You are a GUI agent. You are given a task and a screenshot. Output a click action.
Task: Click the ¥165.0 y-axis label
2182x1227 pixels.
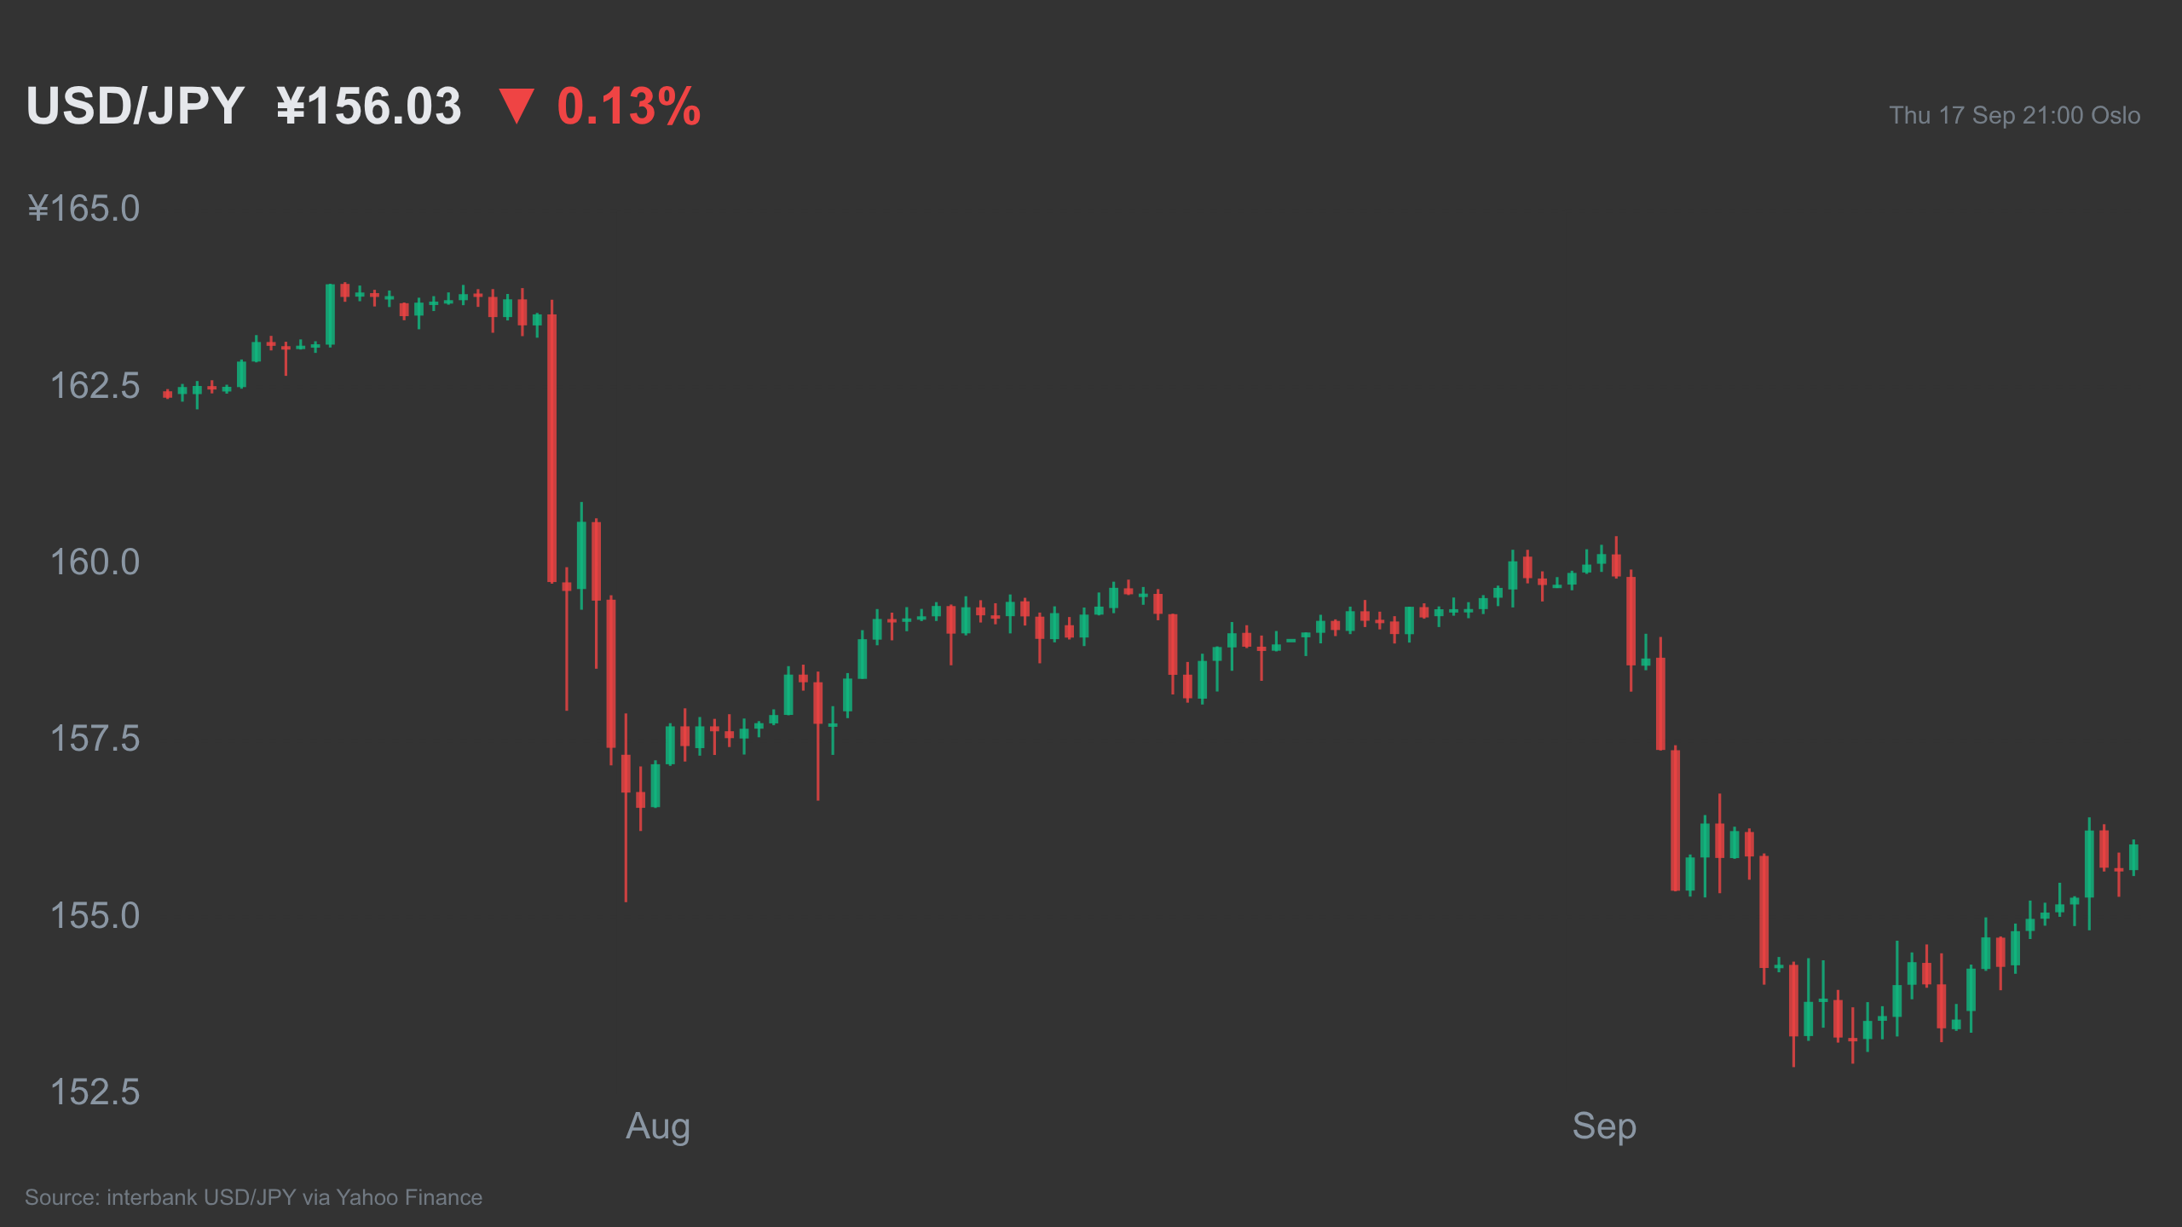[84, 209]
